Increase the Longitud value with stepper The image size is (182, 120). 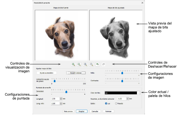pyautogui.click(x=61, y=98)
